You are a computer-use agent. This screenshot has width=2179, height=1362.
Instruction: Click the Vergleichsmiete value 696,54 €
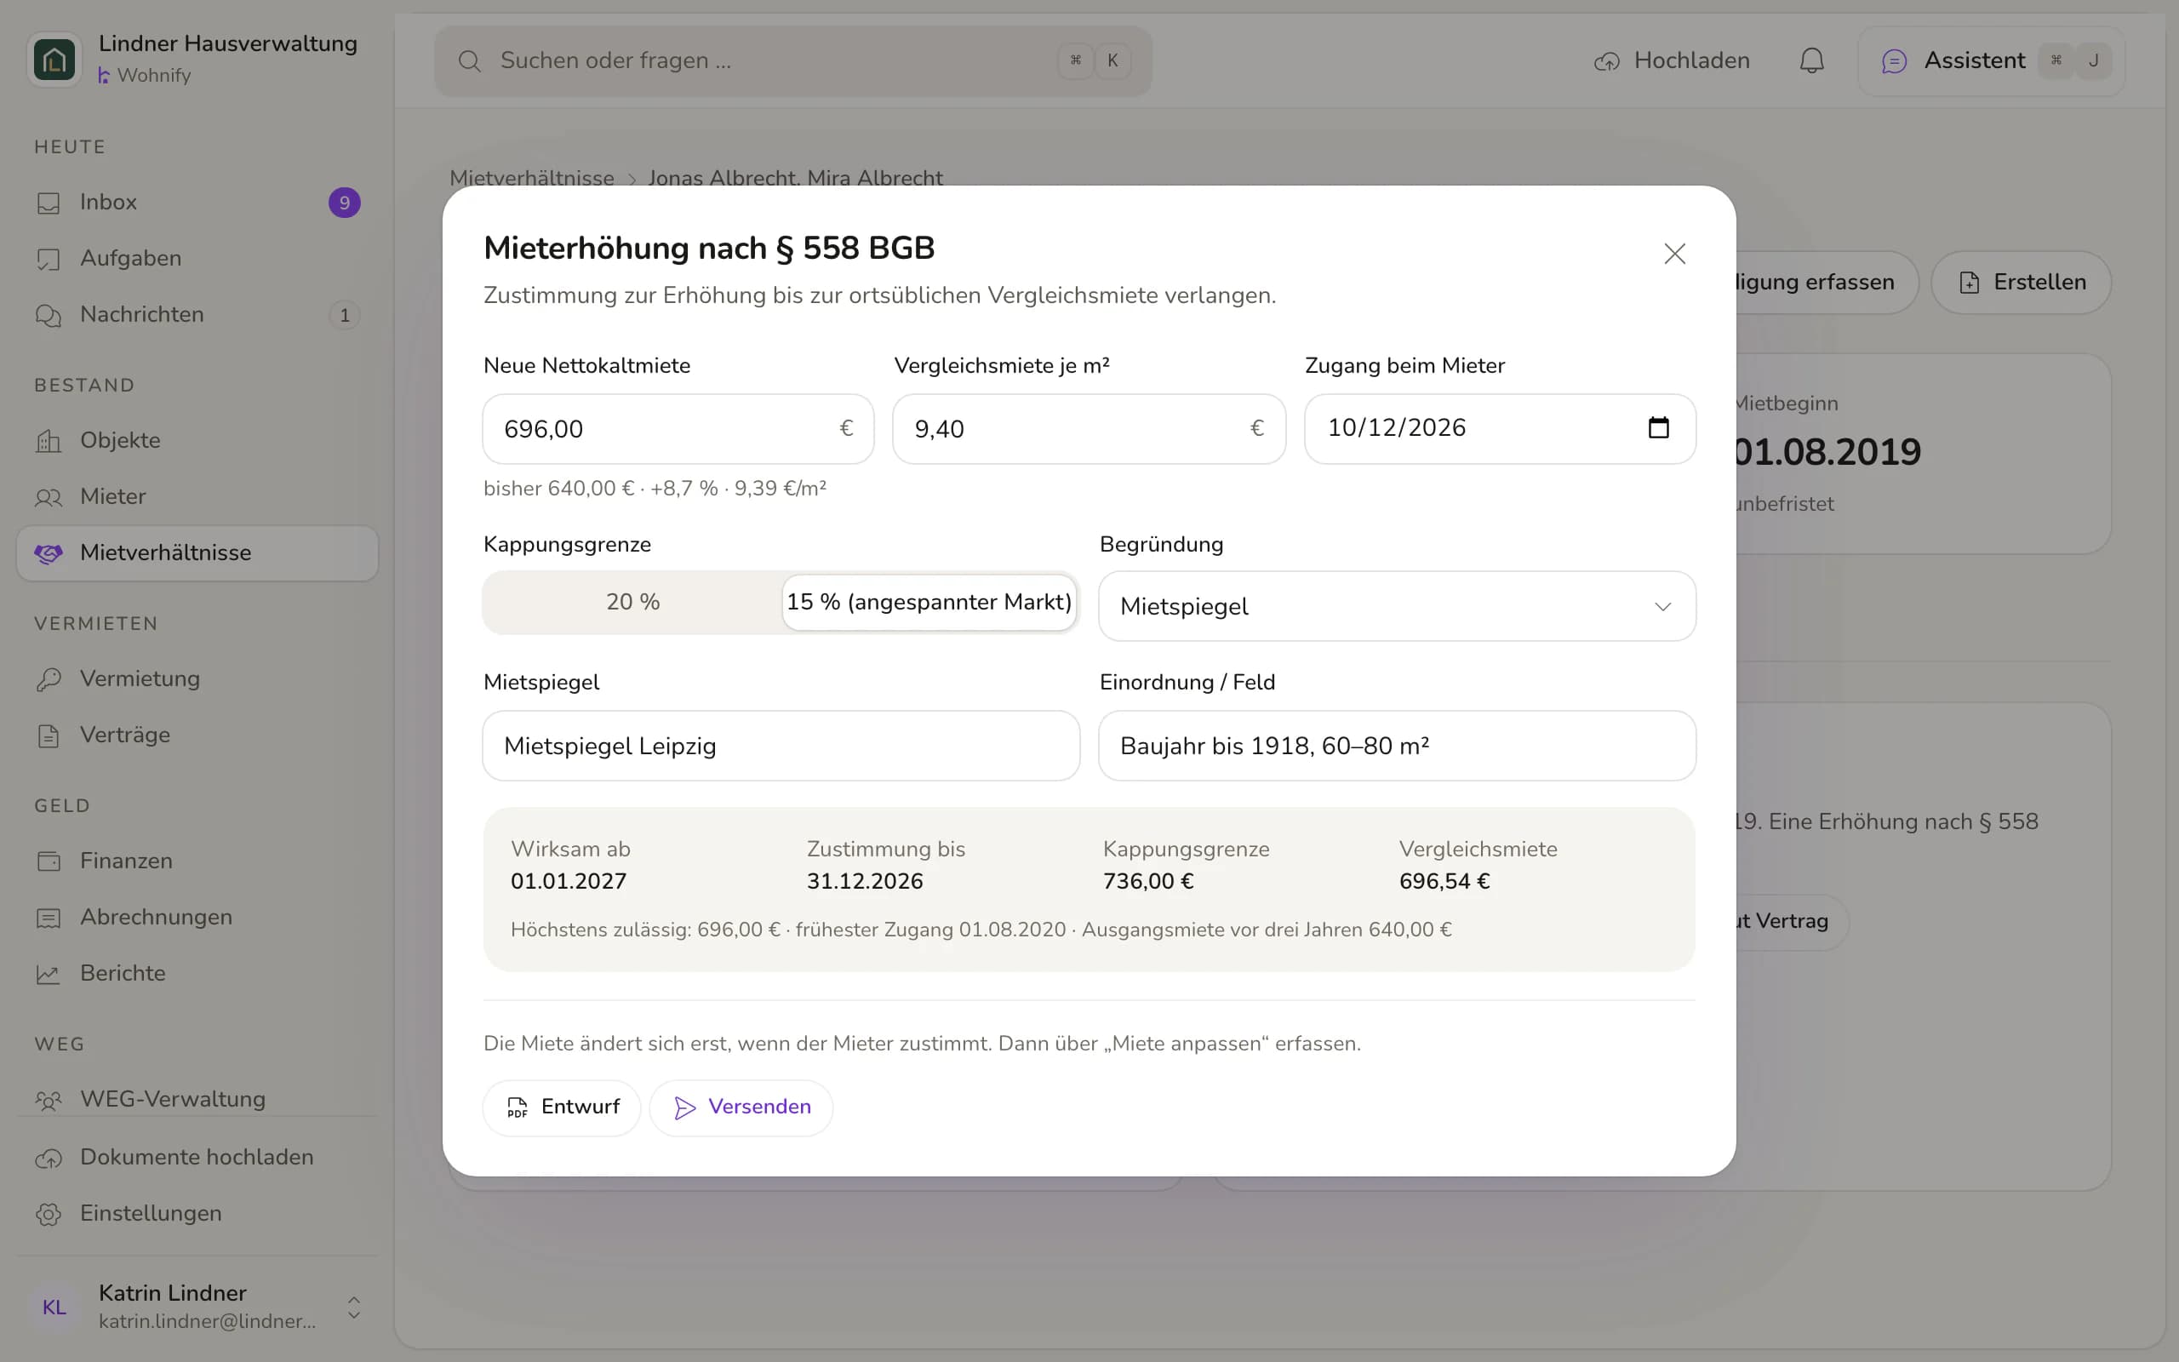pos(1444,881)
